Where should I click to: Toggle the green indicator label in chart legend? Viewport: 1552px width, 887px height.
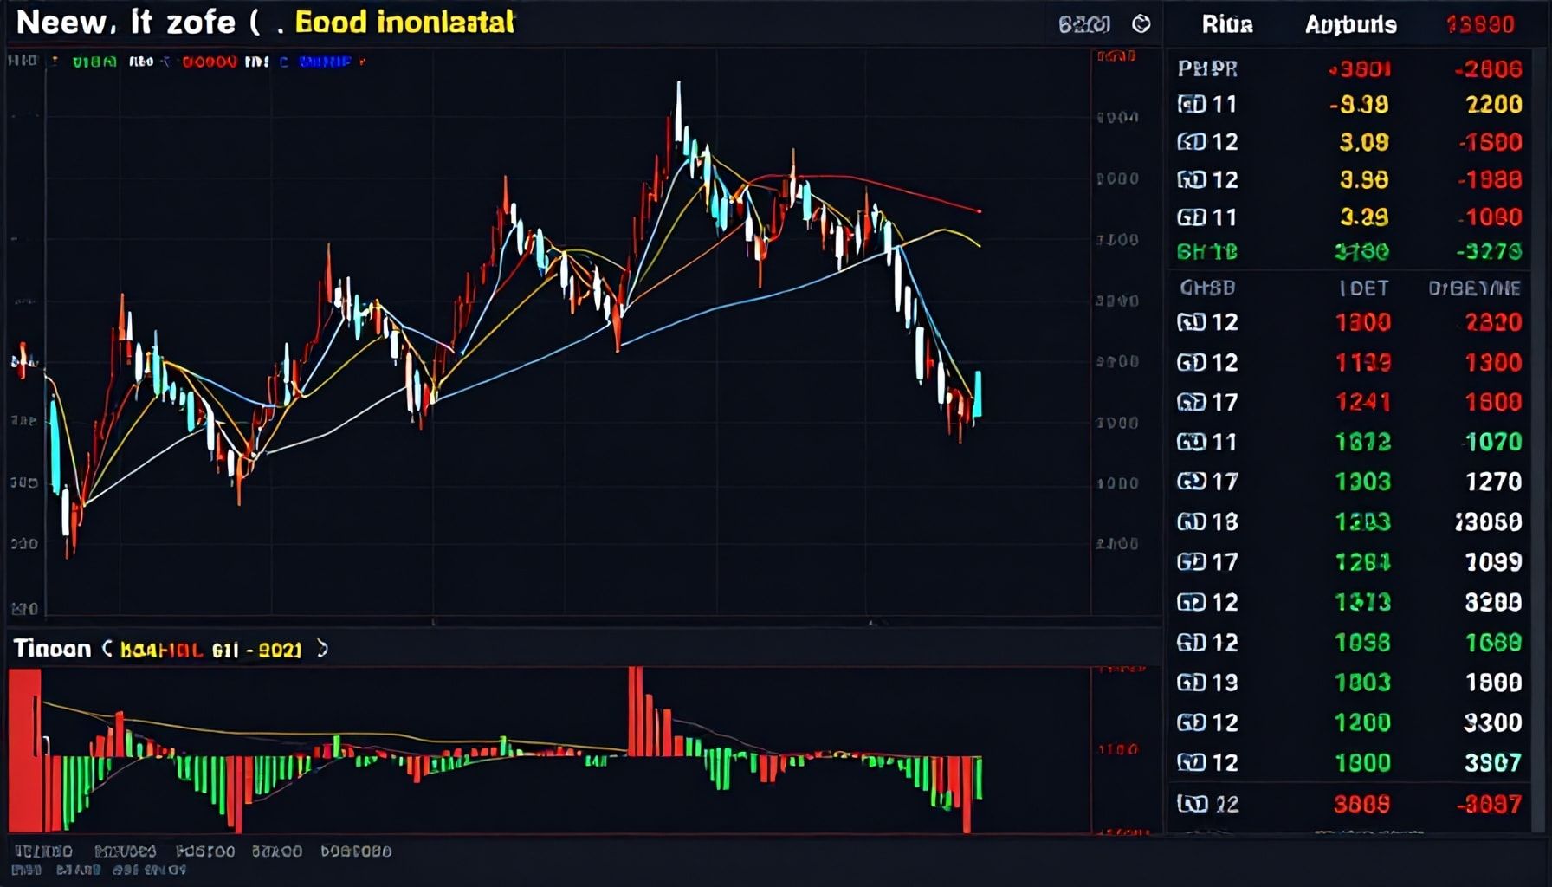(x=94, y=62)
